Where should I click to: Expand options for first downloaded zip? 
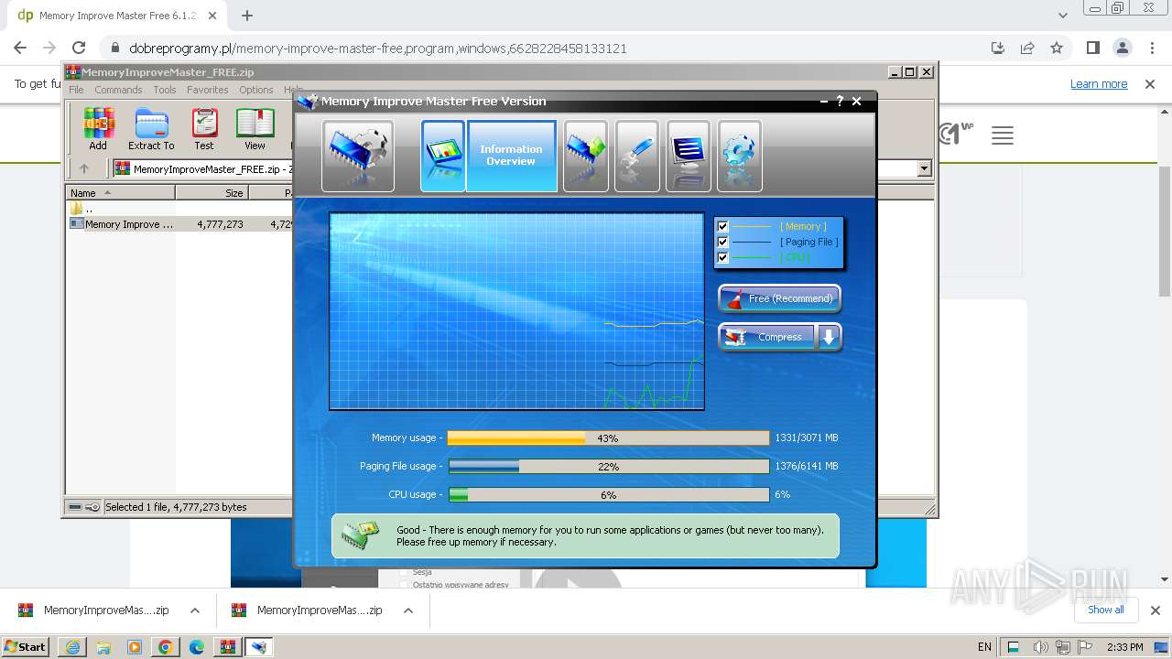pos(195,610)
